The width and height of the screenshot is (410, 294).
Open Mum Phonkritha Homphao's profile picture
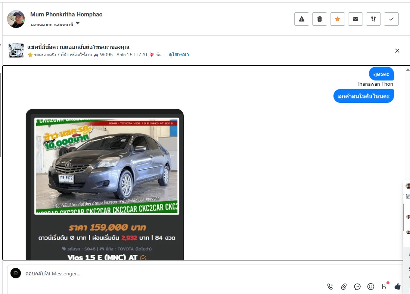16,19
